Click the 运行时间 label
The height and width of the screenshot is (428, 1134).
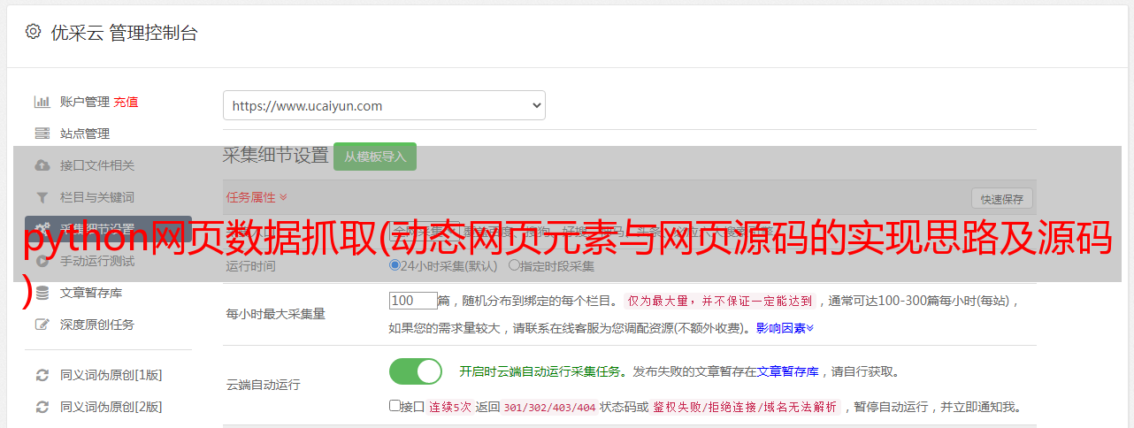pos(250,265)
